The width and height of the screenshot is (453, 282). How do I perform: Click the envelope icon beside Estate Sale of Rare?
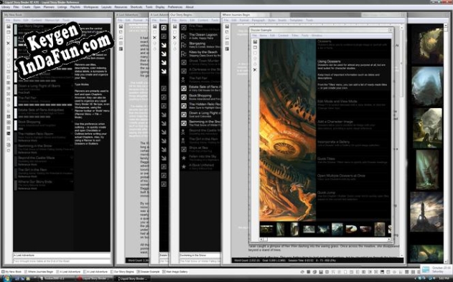pos(184,89)
